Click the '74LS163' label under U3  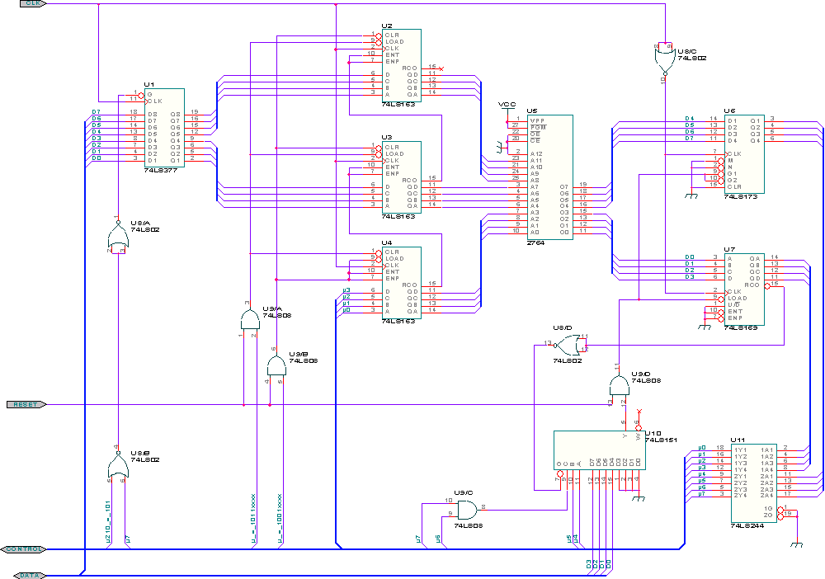click(398, 216)
